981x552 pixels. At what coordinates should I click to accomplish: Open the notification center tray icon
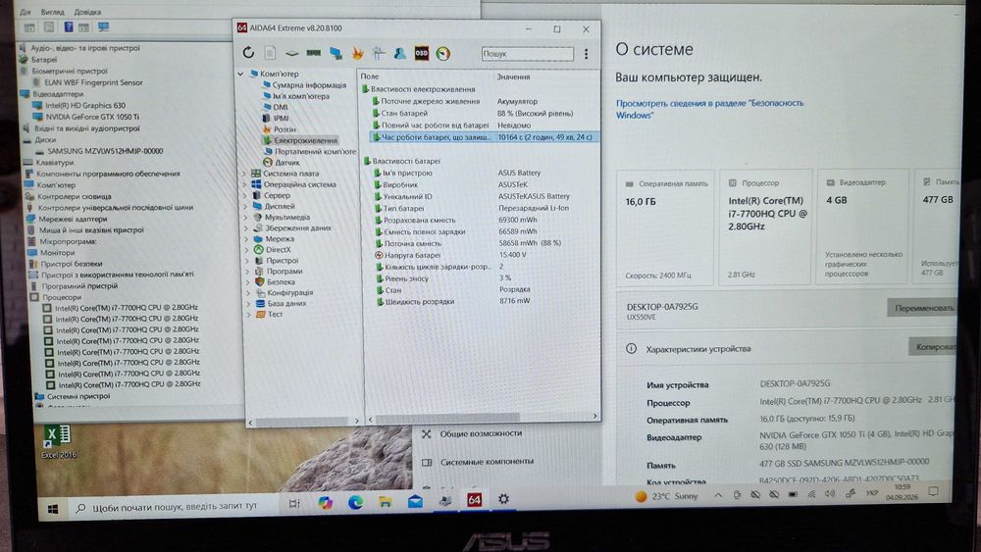[934, 492]
